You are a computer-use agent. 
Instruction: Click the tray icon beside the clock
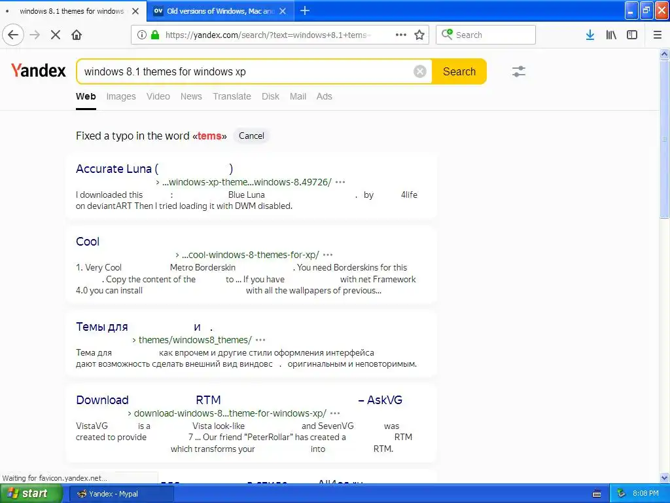pos(621,494)
